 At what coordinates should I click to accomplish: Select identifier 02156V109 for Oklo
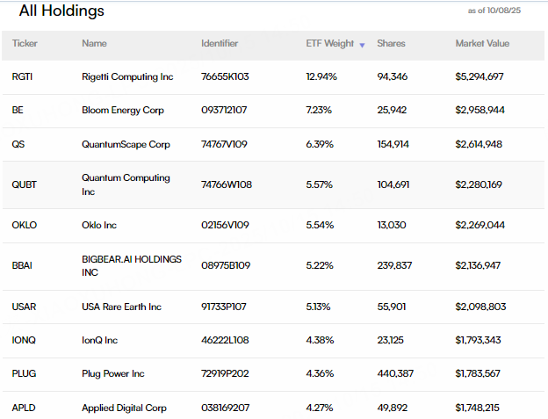pyautogui.click(x=225, y=225)
